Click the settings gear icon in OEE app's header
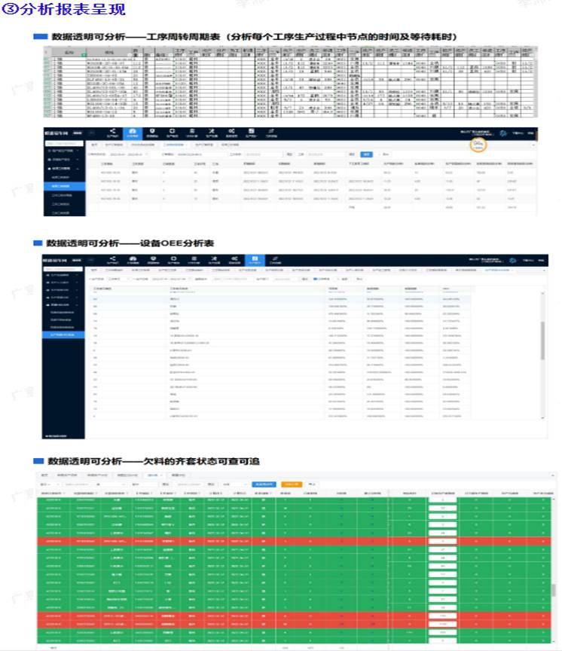 [x=512, y=260]
